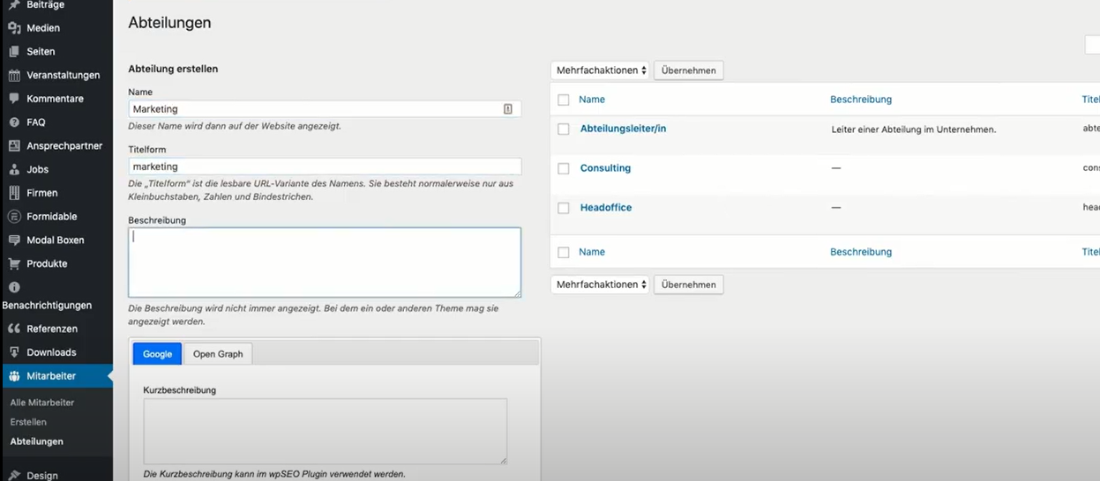Open the top Mehrfachaktionen dropdown
The width and height of the screenshot is (1100, 481).
pos(601,70)
